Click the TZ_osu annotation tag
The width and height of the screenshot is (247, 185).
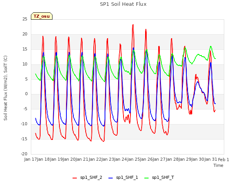point(42,16)
